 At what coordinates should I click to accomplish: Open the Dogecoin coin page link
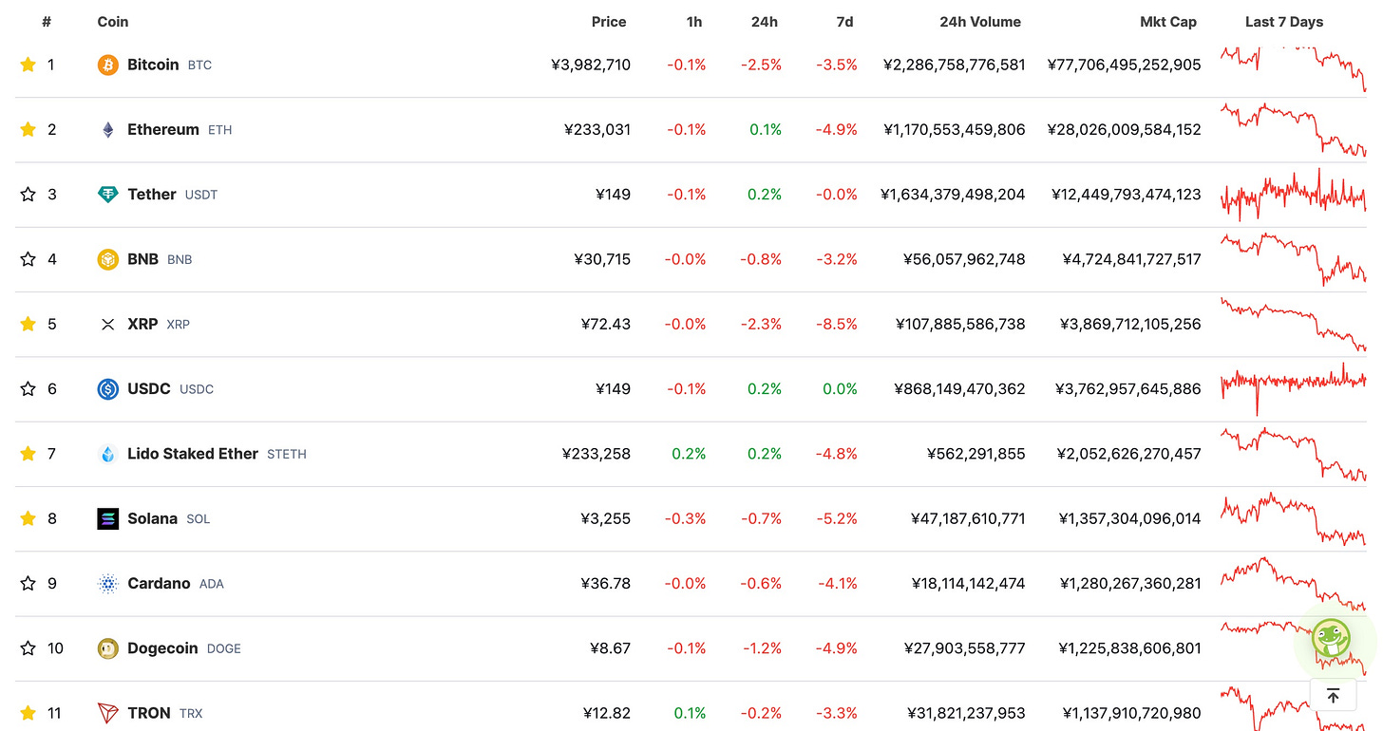pyautogui.click(x=162, y=648)
